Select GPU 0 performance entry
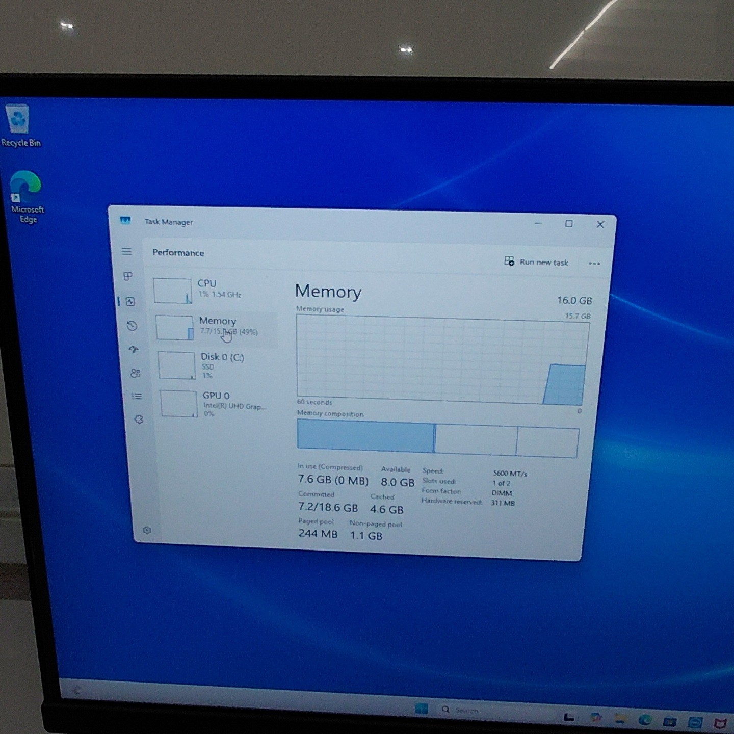 click(220, 404)
